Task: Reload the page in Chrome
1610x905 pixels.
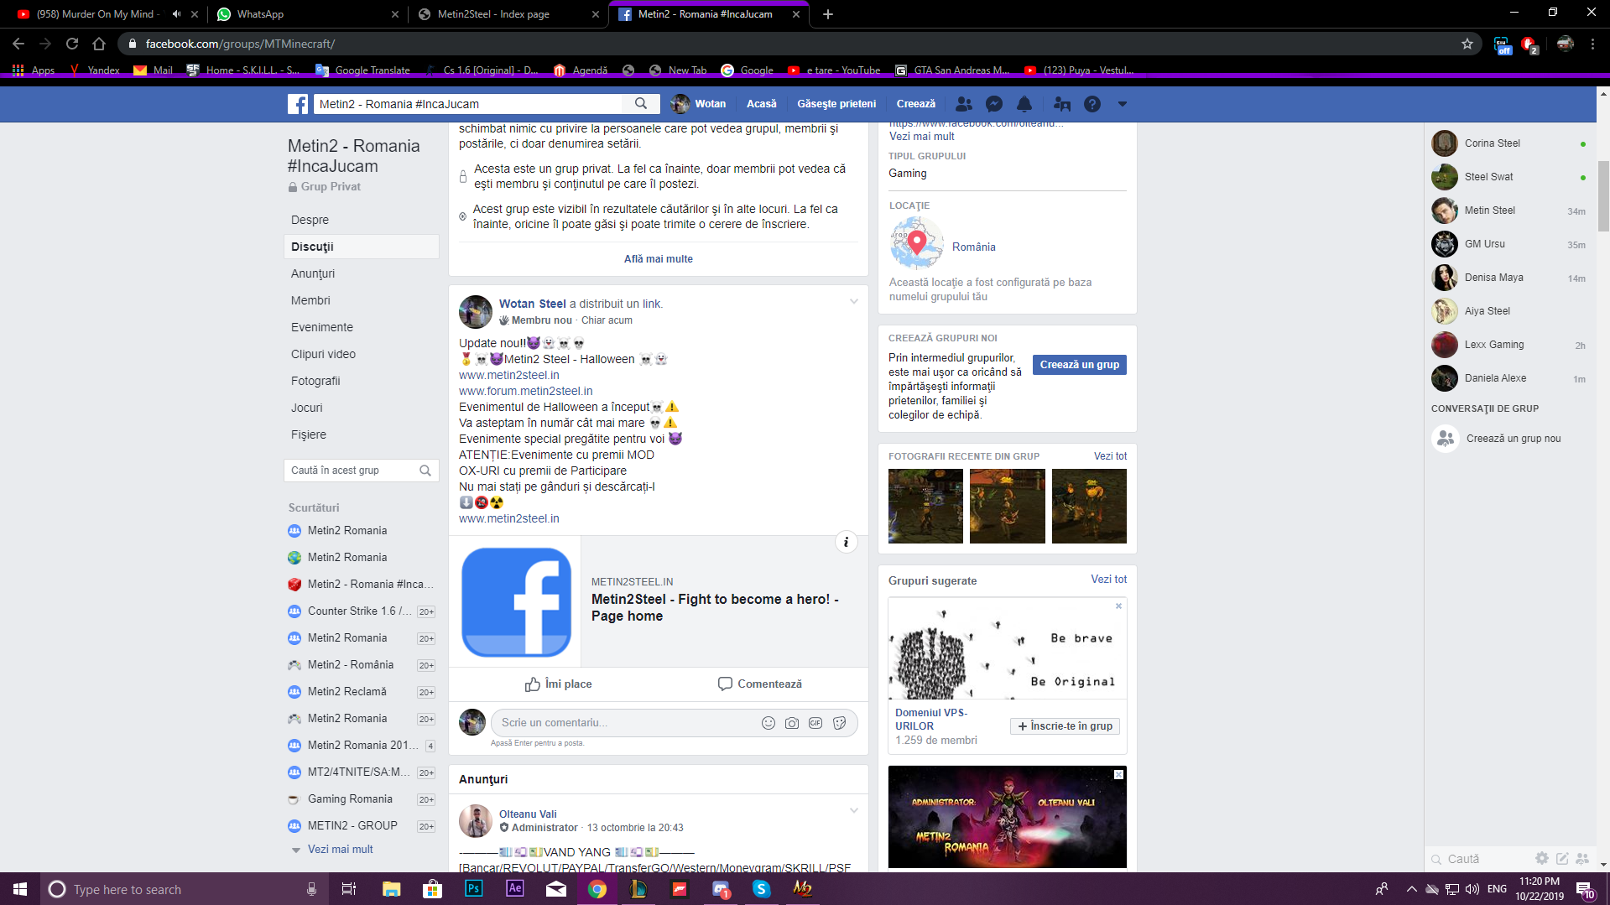Action: coord(72,44)
